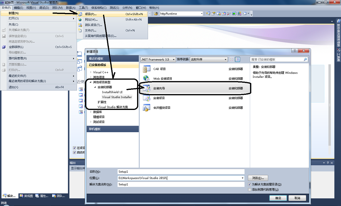Switch to small icons view in dialog
Viewport: 341px width, 206px height.
(231, 59)
